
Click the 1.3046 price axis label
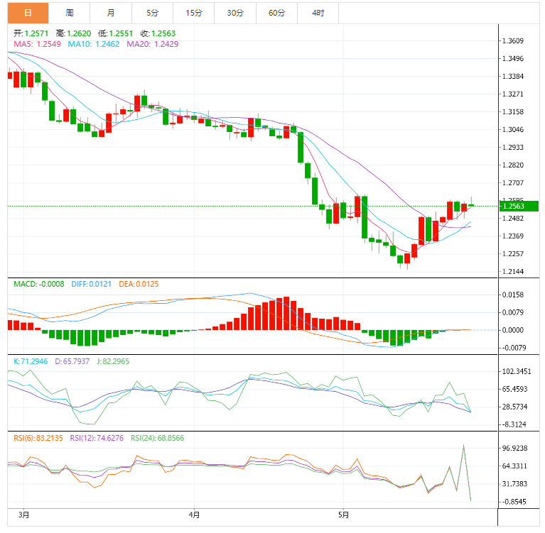pos(513,129)
